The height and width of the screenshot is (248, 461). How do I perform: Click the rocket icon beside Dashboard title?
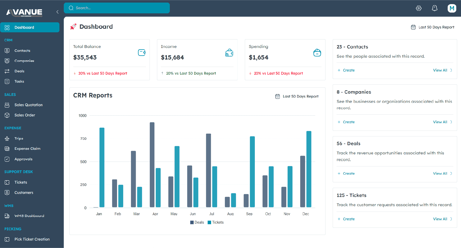[73, 27]
